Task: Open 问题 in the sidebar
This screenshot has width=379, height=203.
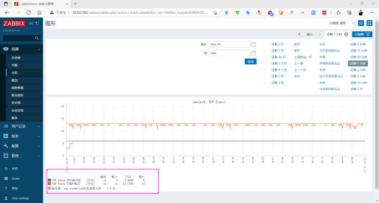Action: pos(14,65)
